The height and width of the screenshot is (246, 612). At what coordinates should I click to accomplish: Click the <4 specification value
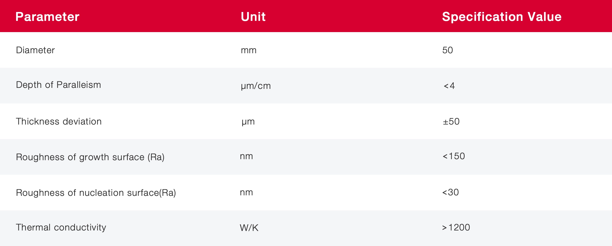449,86
